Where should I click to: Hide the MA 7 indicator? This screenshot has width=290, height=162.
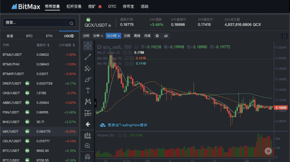125,52
